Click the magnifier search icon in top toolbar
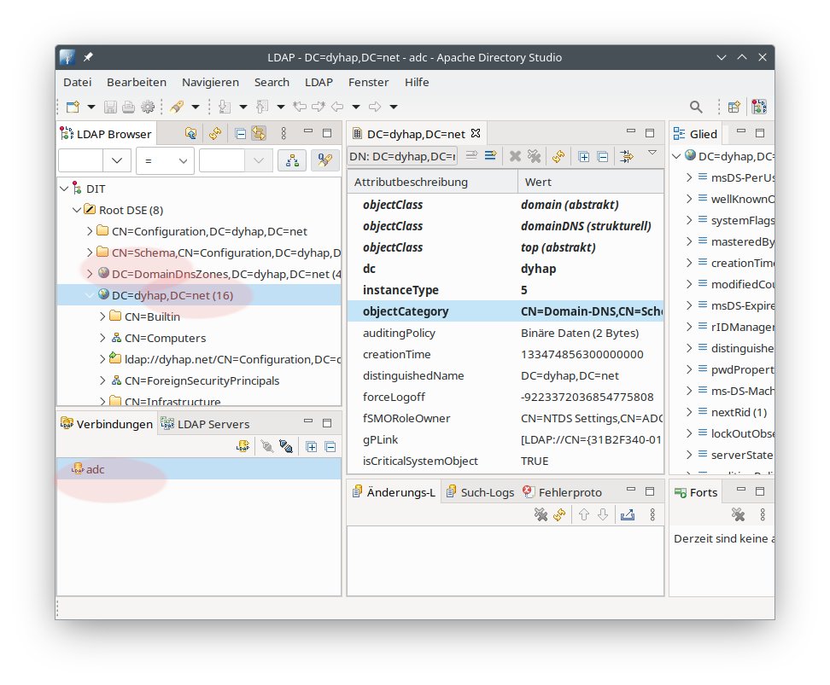 [x=696, y=107]
